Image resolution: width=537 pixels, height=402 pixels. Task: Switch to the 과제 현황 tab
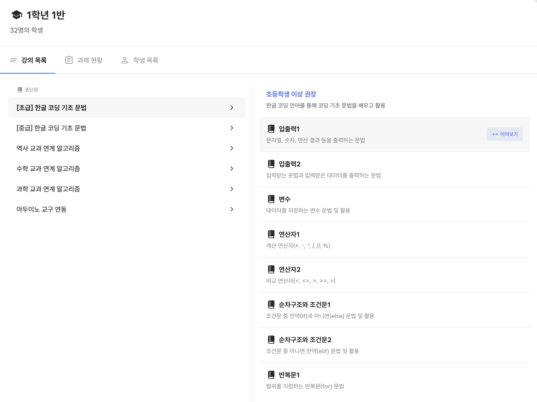(x=84, y=60)
